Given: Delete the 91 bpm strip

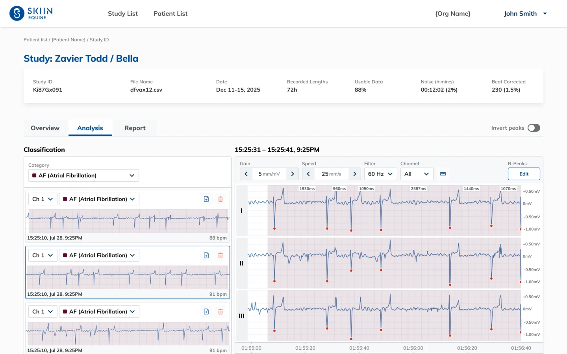Looking at the screenshot, I should [x=220, y=255].
